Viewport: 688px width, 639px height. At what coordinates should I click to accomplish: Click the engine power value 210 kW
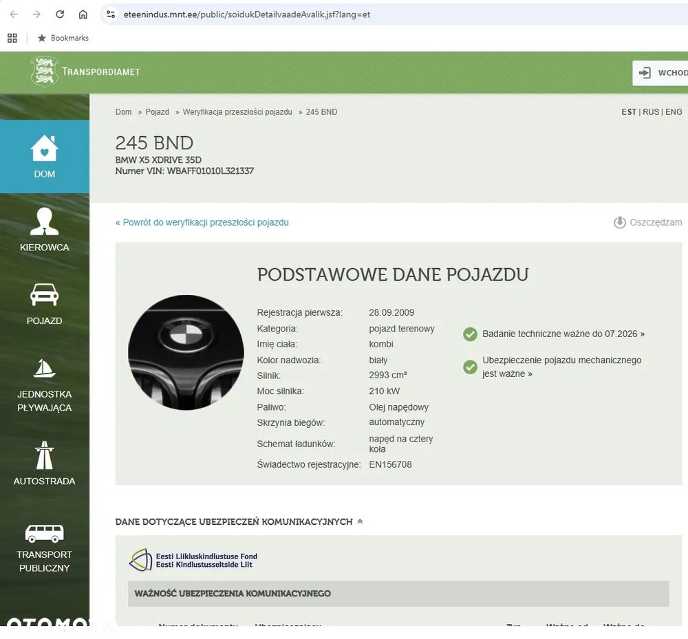(385, 391)
